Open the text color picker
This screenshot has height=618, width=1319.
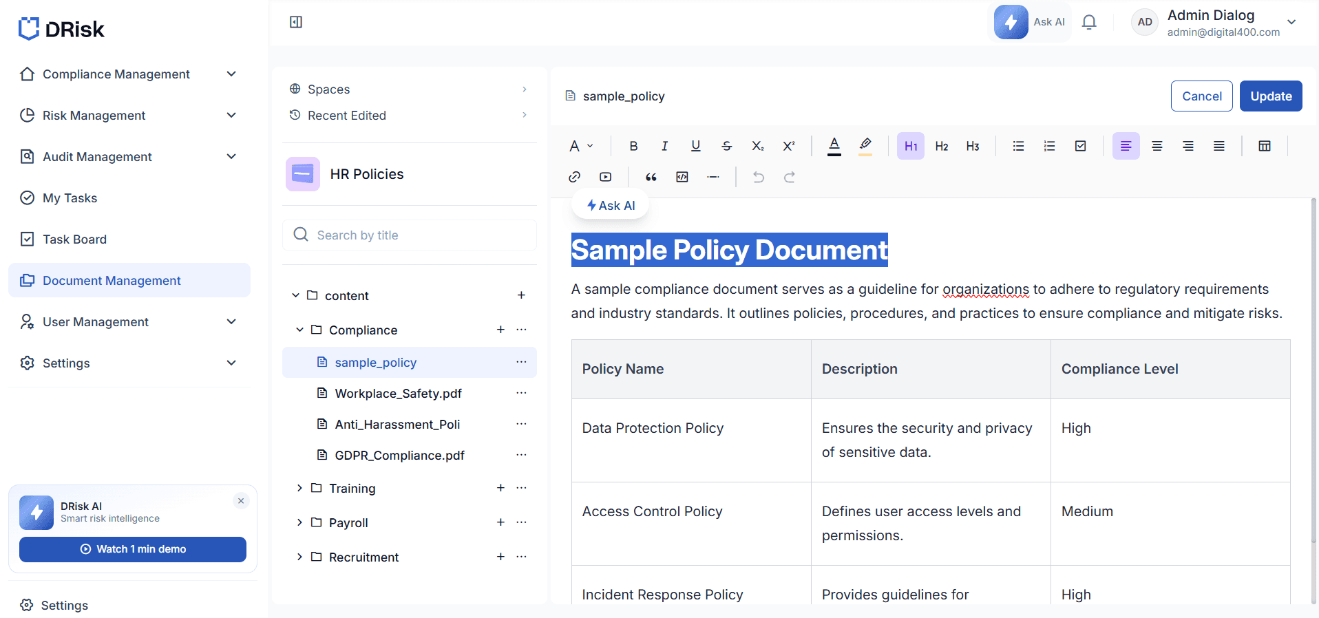[x=834, y=146]
